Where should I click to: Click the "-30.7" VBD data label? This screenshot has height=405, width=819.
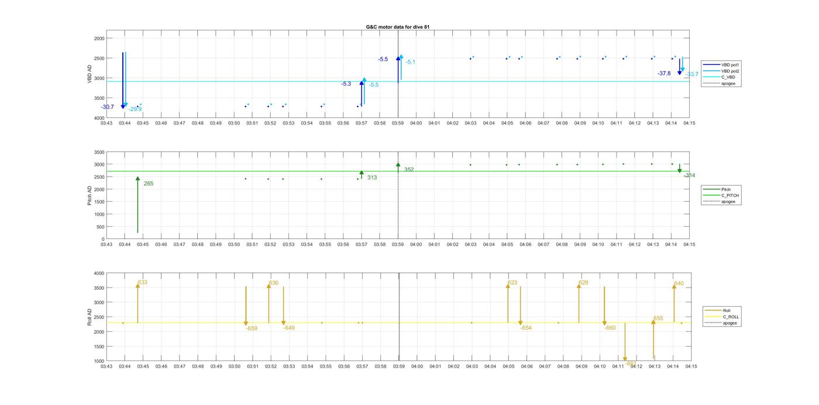108,107
